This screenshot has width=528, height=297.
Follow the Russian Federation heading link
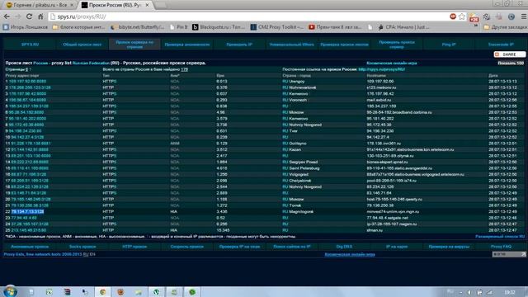(91, 63)
